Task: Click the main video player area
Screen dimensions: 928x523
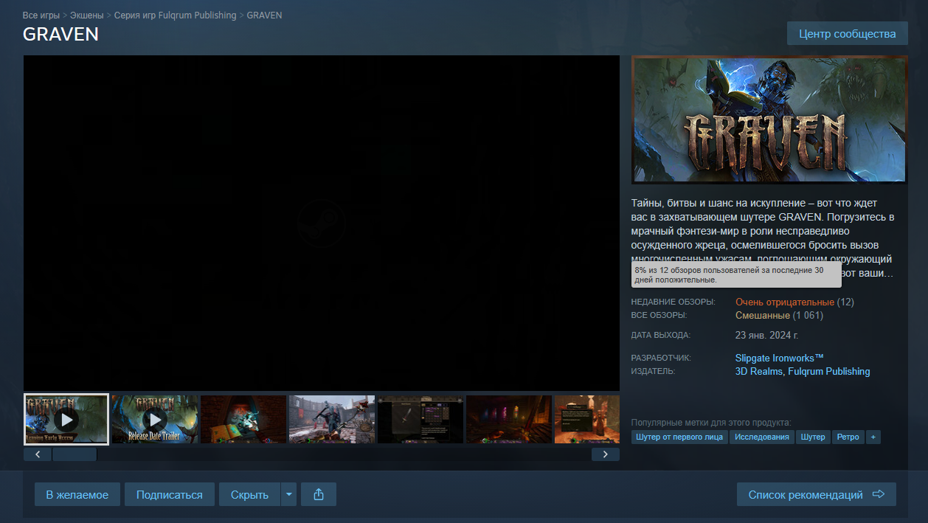Action: [322, 223]
